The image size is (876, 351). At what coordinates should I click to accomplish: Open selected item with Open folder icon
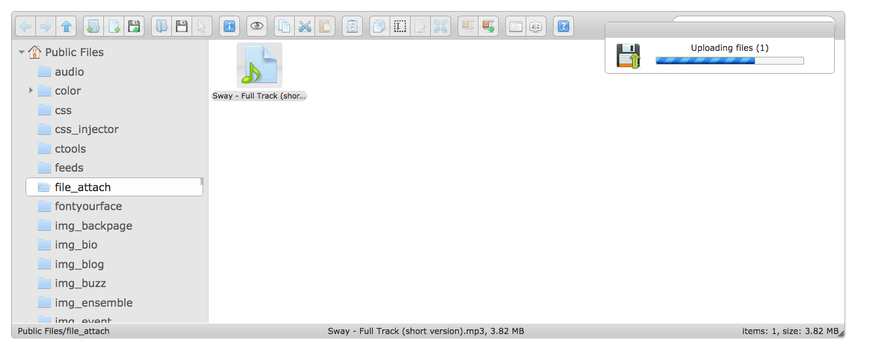coord(161,26)
